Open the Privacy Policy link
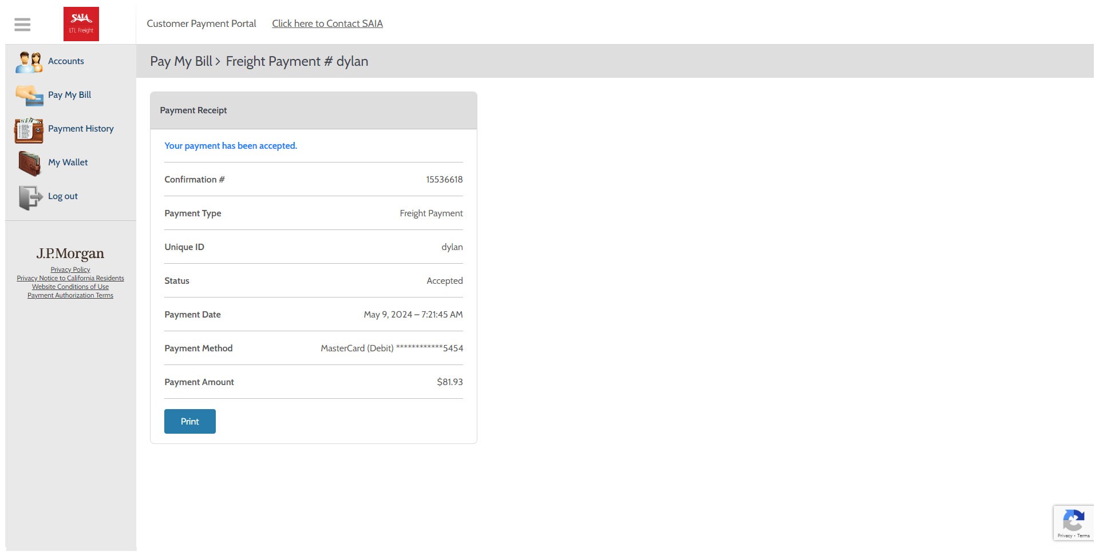The height and width of the screenshot is (555, 1099). pyautogui.click(x=70, y=269)
